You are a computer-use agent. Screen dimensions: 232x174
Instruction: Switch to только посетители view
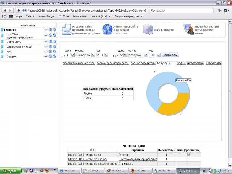143,63
